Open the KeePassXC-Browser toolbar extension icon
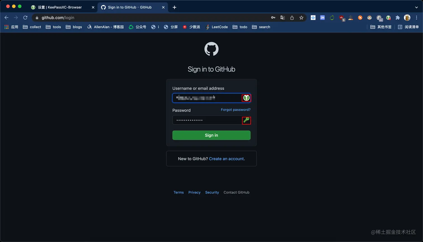This screenshot has width=423, height=242. point(388,18)
